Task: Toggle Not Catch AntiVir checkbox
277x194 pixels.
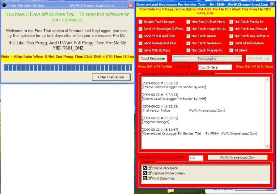Action: pos(188,36)
